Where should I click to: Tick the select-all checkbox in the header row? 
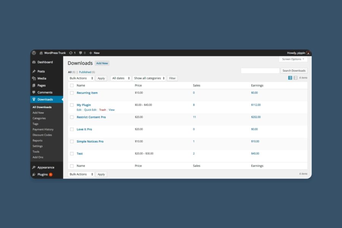(x=72, y=85)
